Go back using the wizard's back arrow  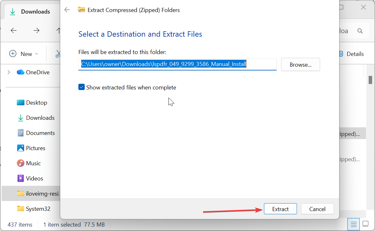[67, 10]
